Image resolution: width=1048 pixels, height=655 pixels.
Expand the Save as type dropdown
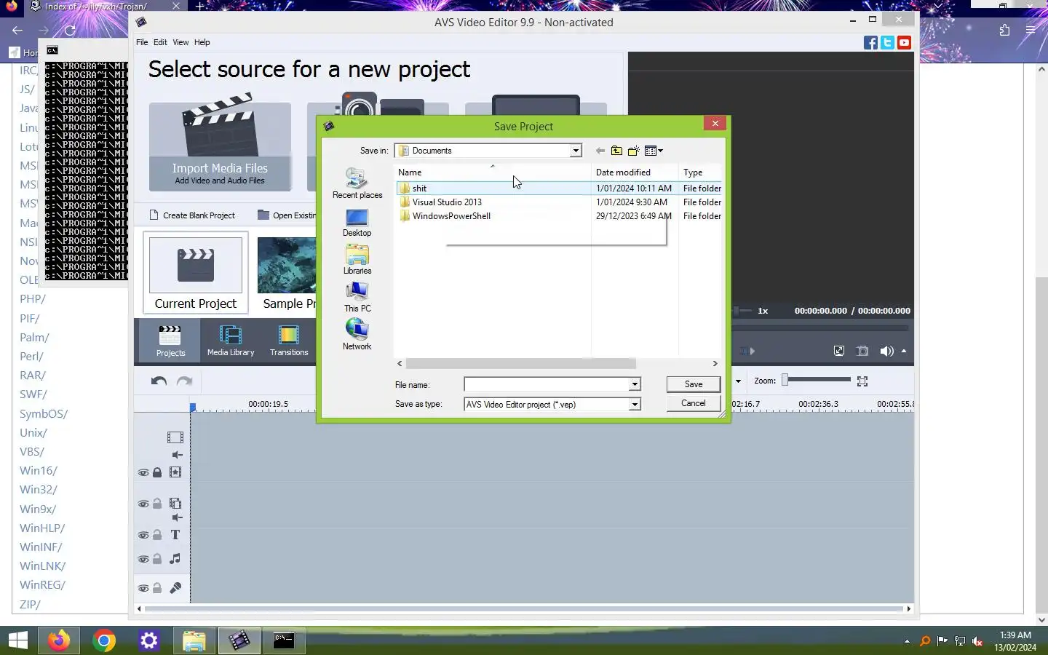(635, 405)
